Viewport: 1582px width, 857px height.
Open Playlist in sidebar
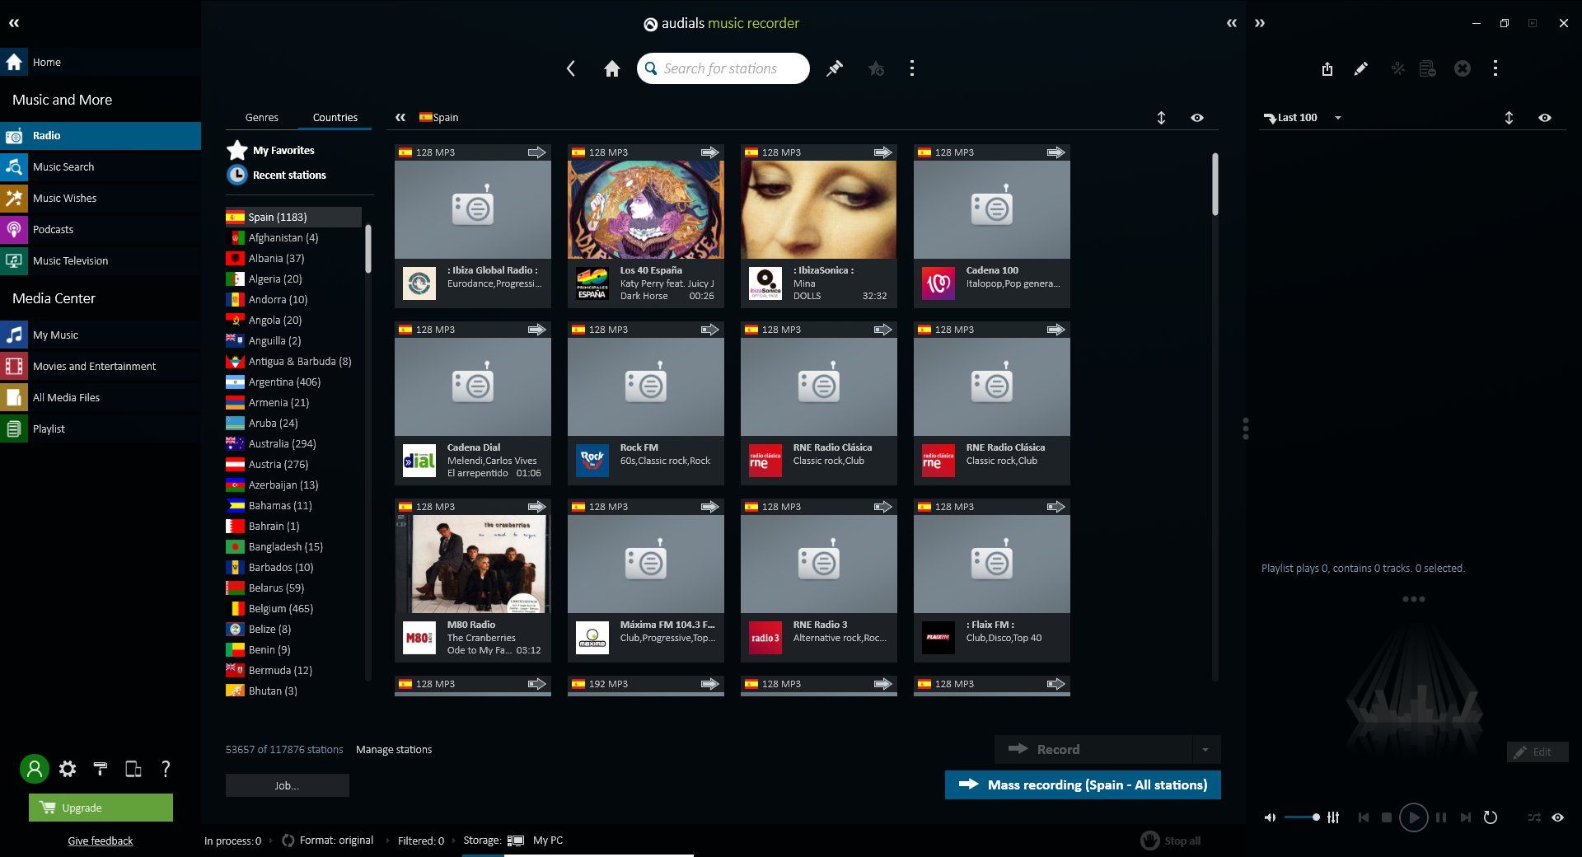100,428
